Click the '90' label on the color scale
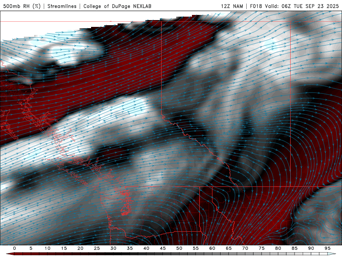 click(311, 248)
